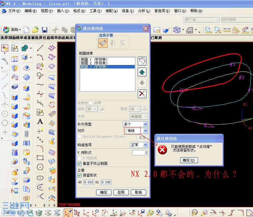Image resolution: width=253 pixels, height=217 pixels.
Task: Open the 帮助 menu
Action: click(196, 11)
